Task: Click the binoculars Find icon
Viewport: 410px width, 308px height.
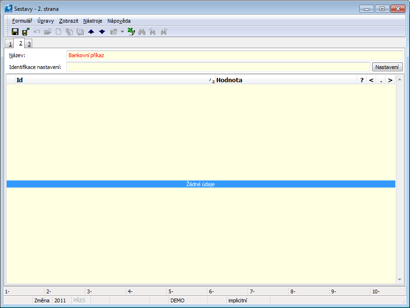Action: click(142, 32)
